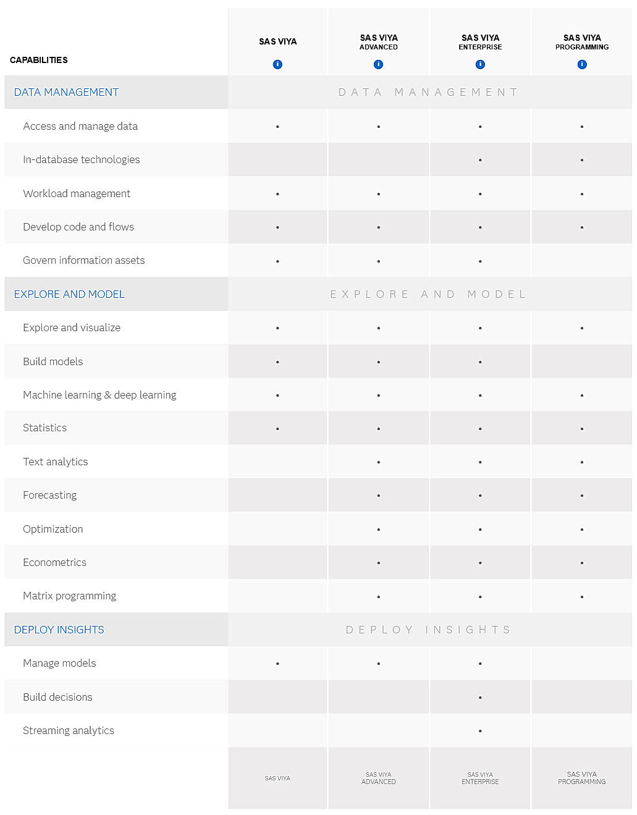Select the Econometrics dot under SAS Viya Enterprise

pyautogui.click(x=480, y=562)
